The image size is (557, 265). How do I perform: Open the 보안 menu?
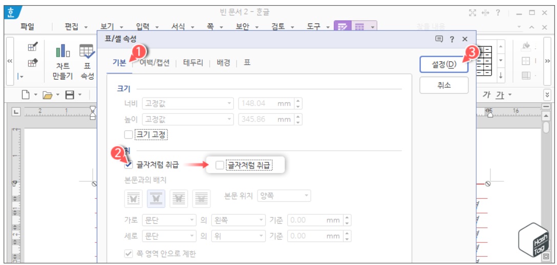point(243,27)
